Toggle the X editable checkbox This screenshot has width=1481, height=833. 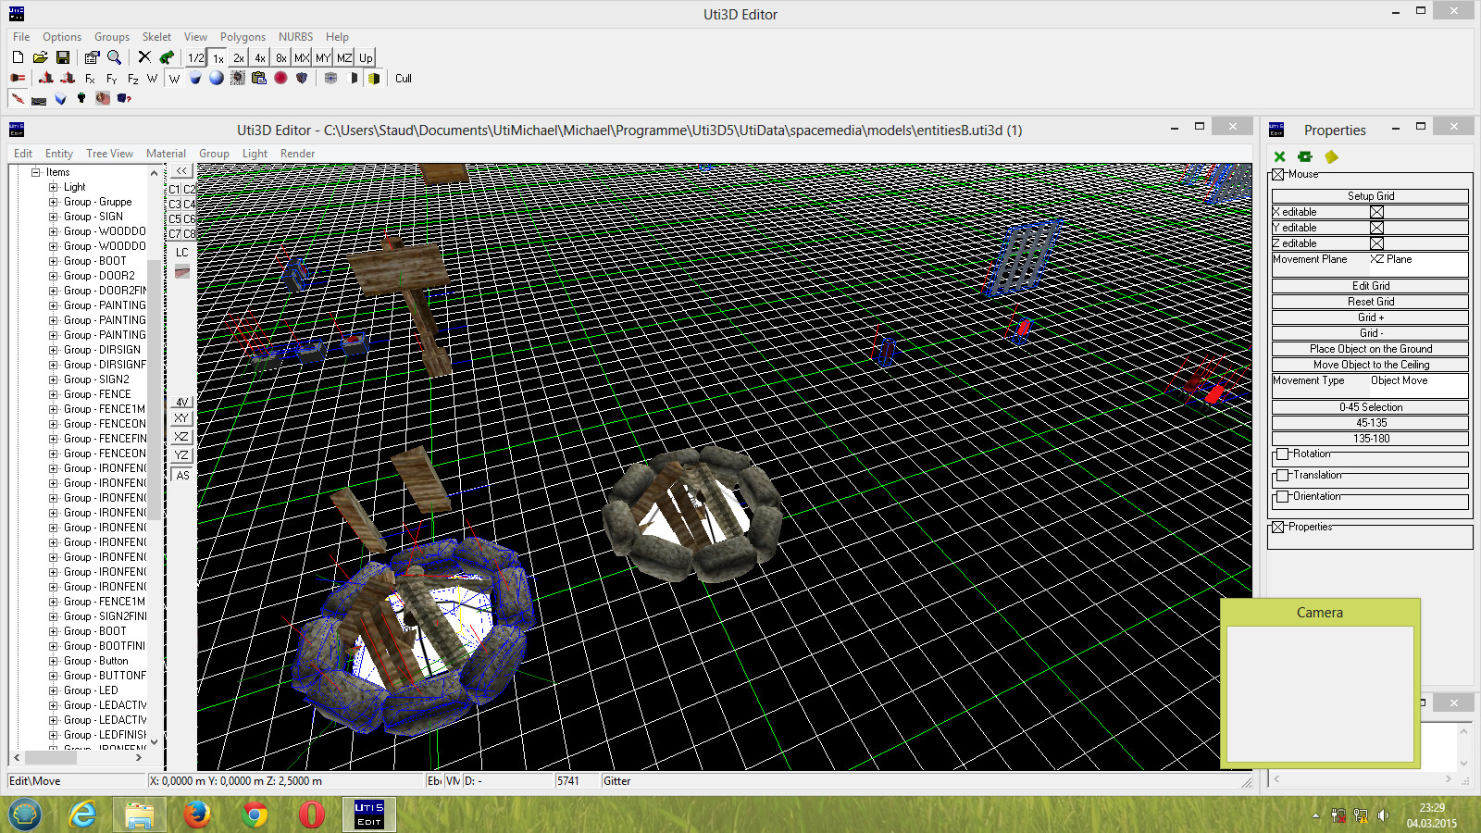(x=1376, y=211)
